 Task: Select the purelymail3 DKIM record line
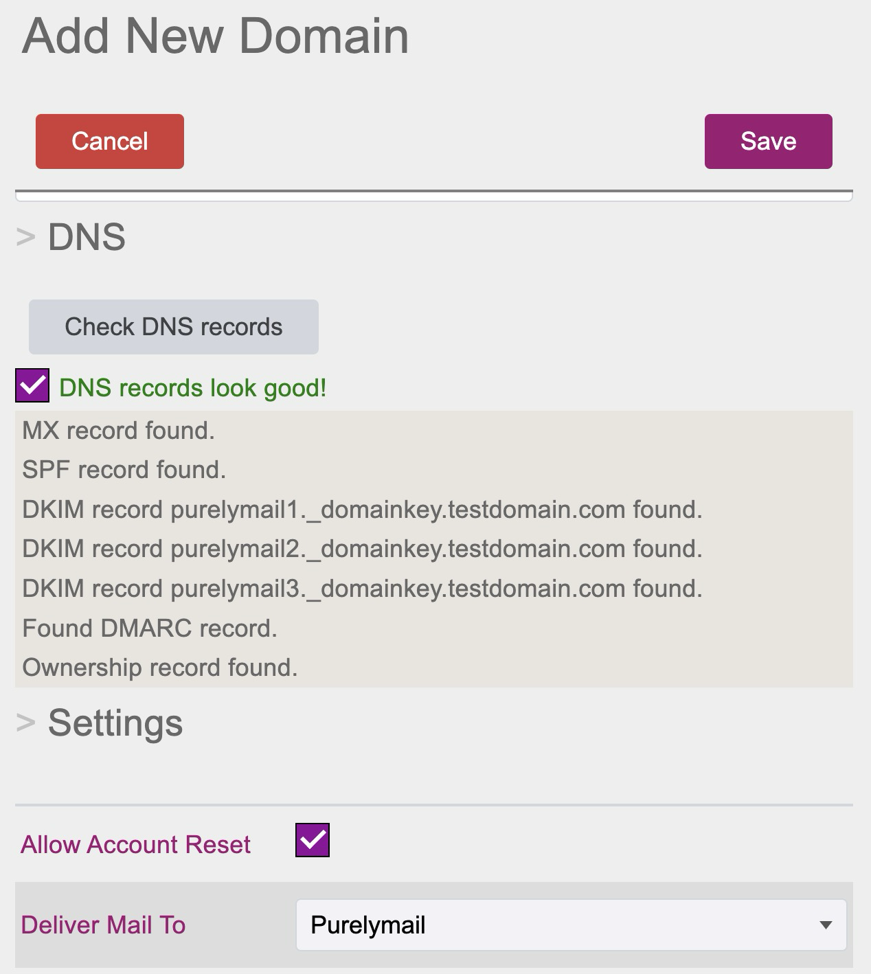363,589
